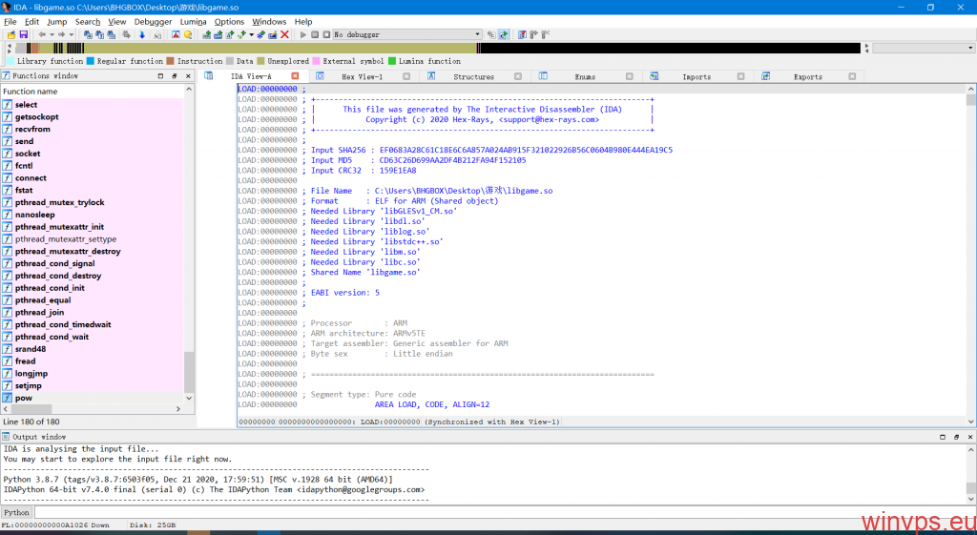The image size is (977, 535).
Task: Switch to the Imports tab
Action: 696,76
